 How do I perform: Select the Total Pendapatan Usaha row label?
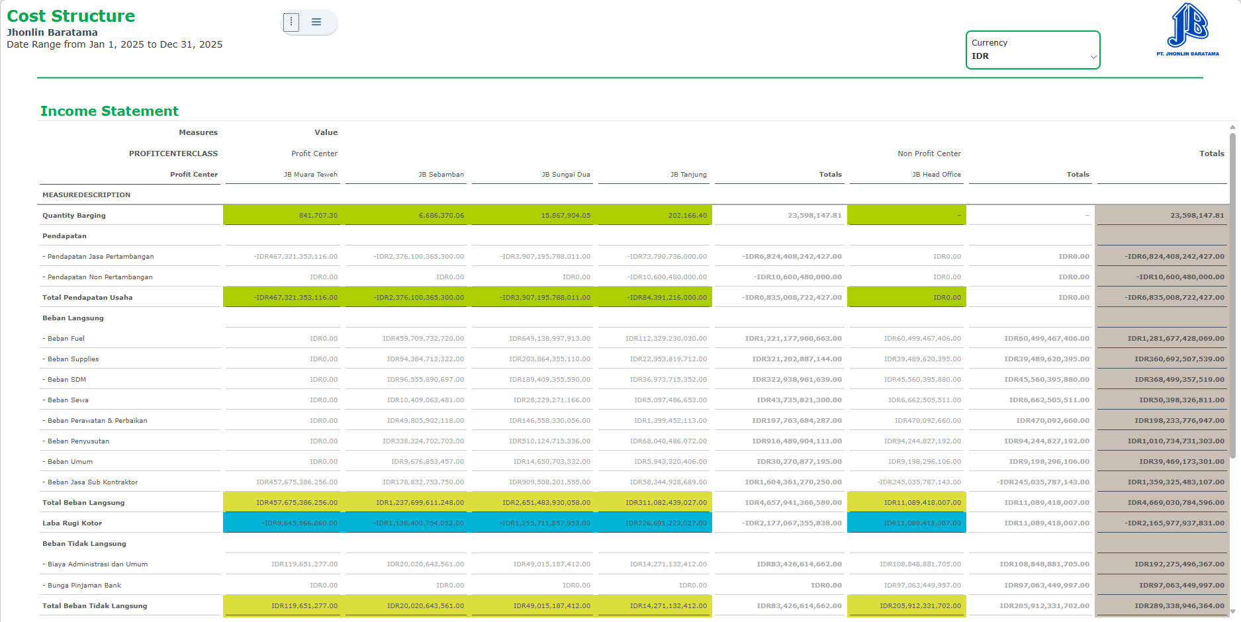pos(87,298)
